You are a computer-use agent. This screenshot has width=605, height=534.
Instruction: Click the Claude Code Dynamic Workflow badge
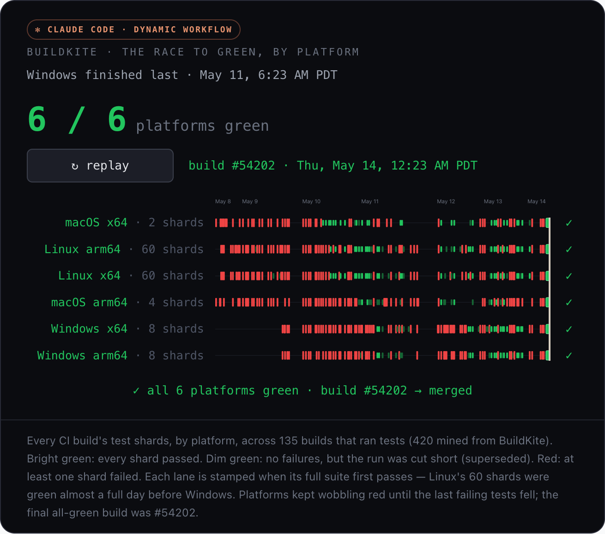[x=133, y=30]
